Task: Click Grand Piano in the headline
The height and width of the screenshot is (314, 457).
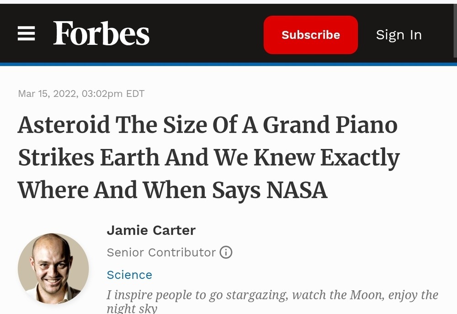Action: click(330, 125)
